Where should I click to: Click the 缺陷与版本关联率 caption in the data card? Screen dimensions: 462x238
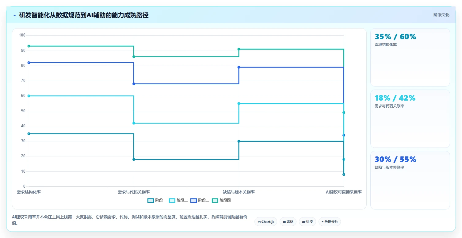pos(389,167)
